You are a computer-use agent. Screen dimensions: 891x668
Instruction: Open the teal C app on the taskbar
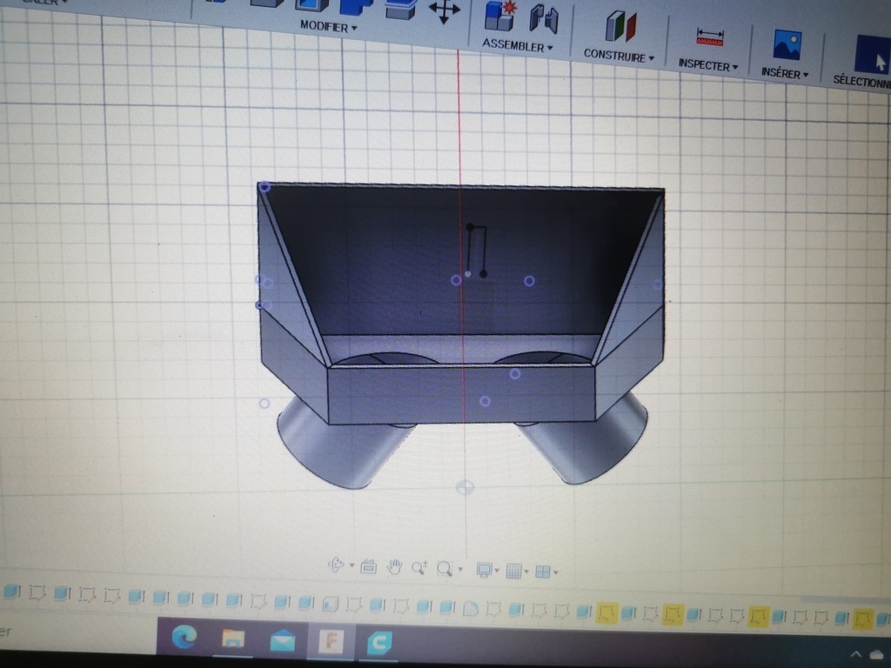pyautogui.click(x=379, y=644)
